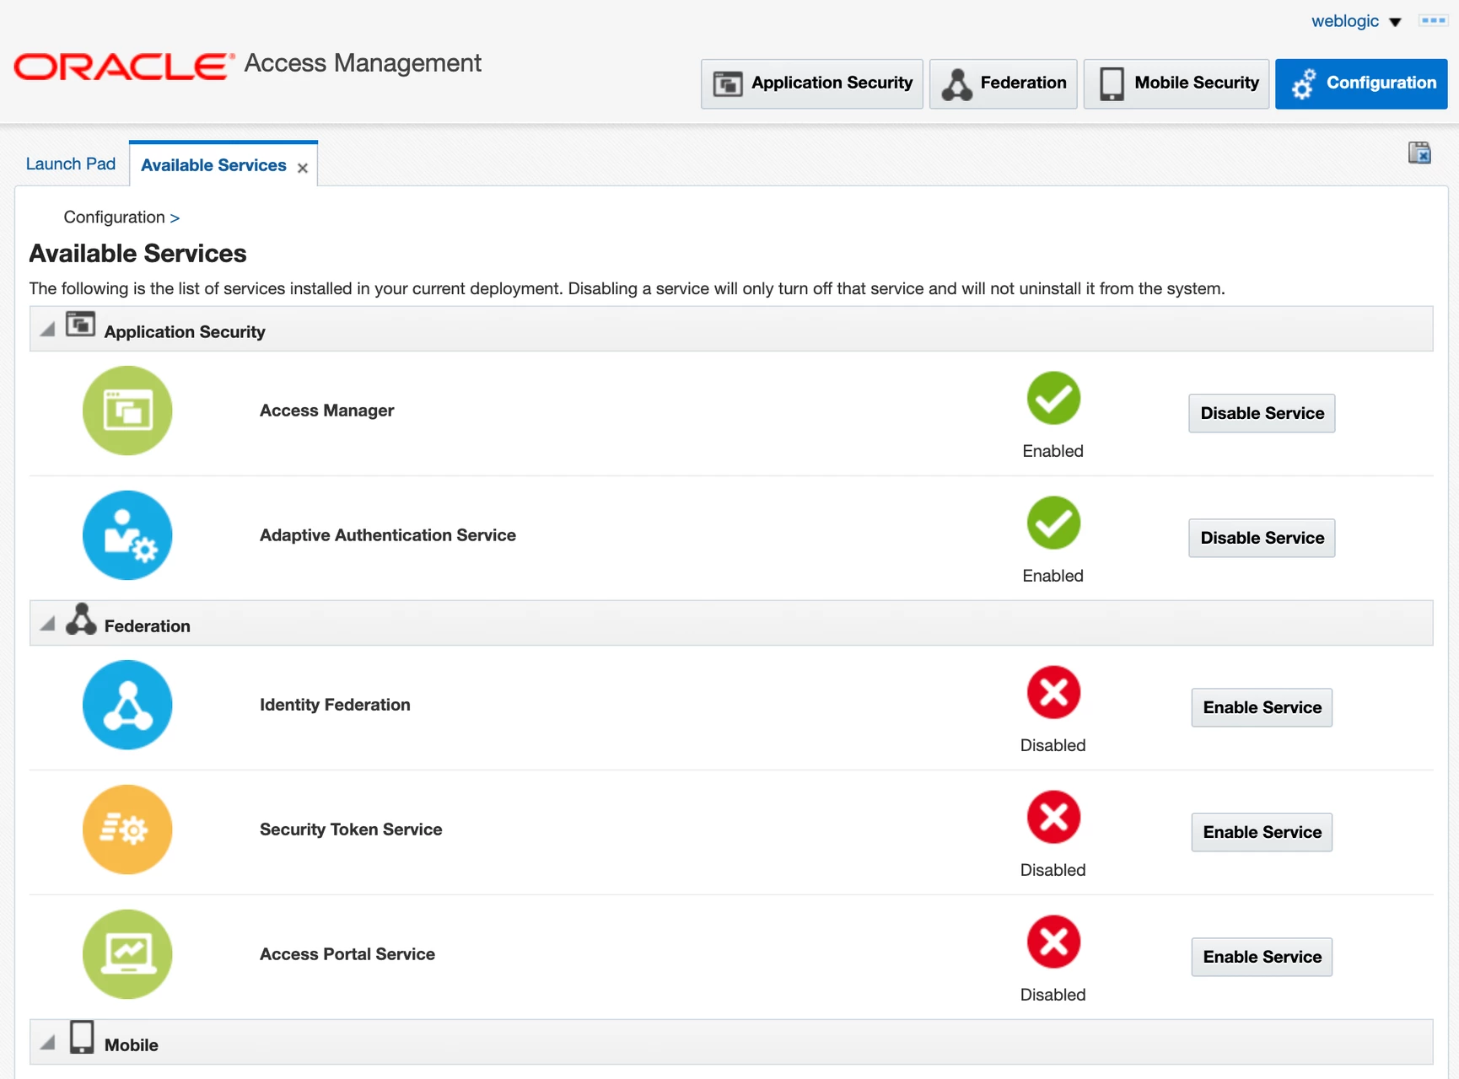The width and height of the screenshot is (1459, 1079).
Task: Click the green Access Manager service icon
Action: coord(127,411)
